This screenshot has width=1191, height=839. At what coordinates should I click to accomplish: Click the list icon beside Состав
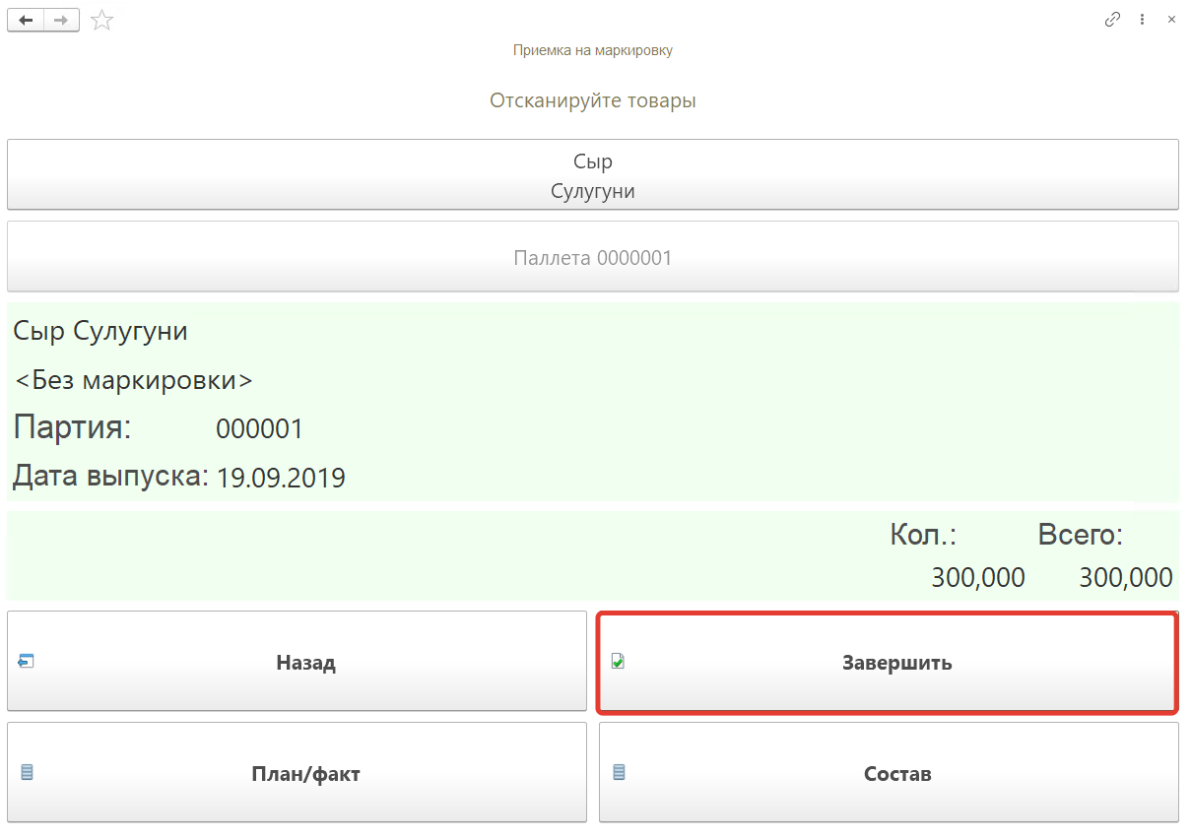pyautogui.click(x=618, y=773)
